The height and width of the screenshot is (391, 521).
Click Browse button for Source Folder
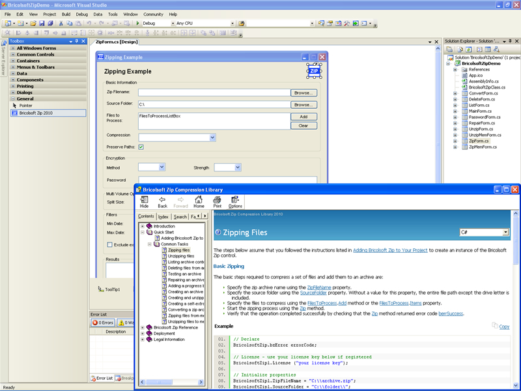point(303,105)
